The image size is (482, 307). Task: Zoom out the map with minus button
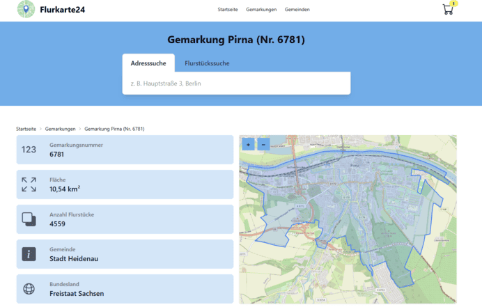pos(263,144)
